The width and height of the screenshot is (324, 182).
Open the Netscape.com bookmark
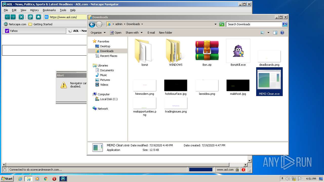tap(15, 24)
